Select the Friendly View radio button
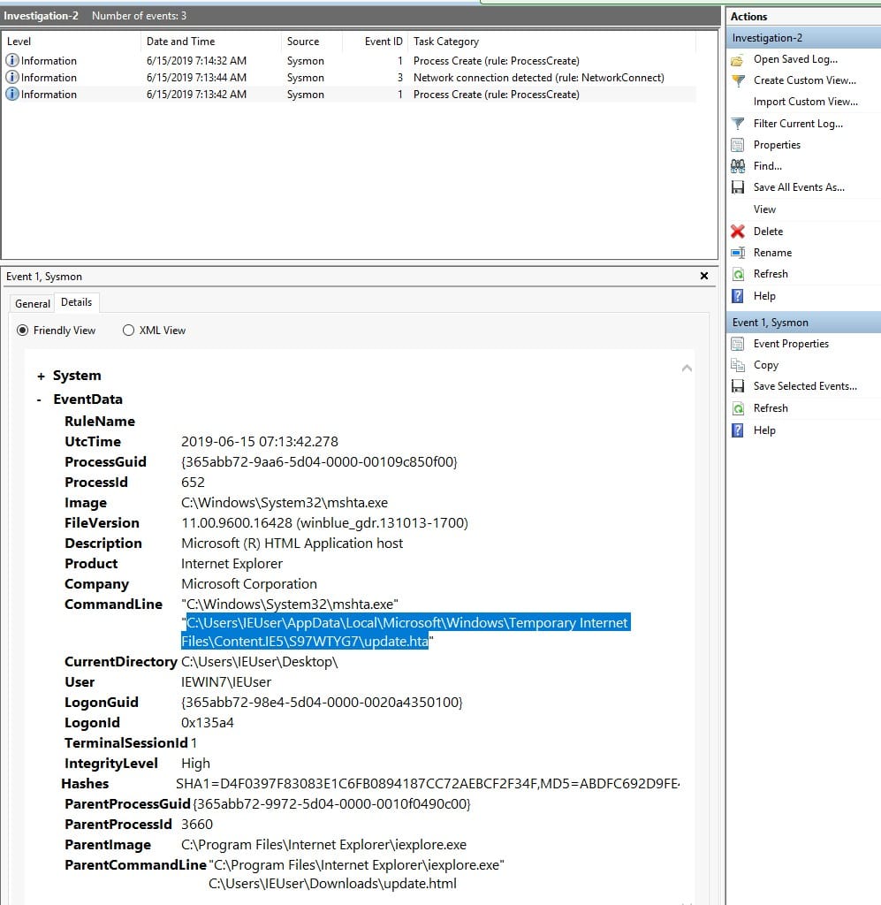The height and width of the screenshot is (905, 881). [x=22, y=331]
